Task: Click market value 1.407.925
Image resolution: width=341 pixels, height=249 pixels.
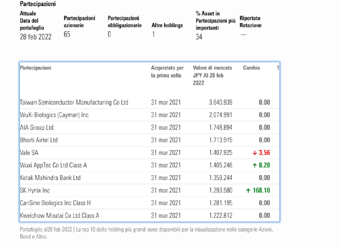Action: pyautogui.click(x=221, y=153)
